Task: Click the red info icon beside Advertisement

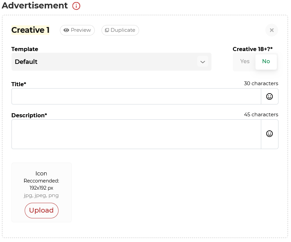Action: [x=76, y=6]
